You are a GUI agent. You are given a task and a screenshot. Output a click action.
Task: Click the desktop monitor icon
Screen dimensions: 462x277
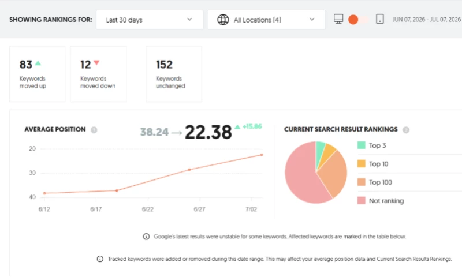point(338,19)
